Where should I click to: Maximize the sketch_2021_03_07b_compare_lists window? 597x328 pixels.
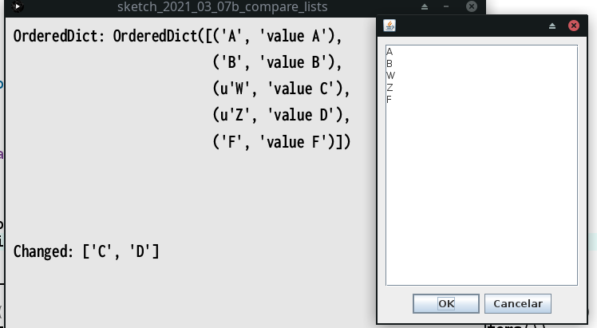[x=448, y=7]
